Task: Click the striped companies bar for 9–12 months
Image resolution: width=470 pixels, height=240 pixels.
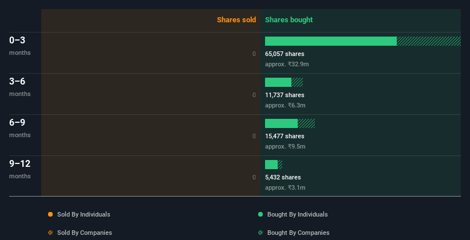Action: coord(280,165)
